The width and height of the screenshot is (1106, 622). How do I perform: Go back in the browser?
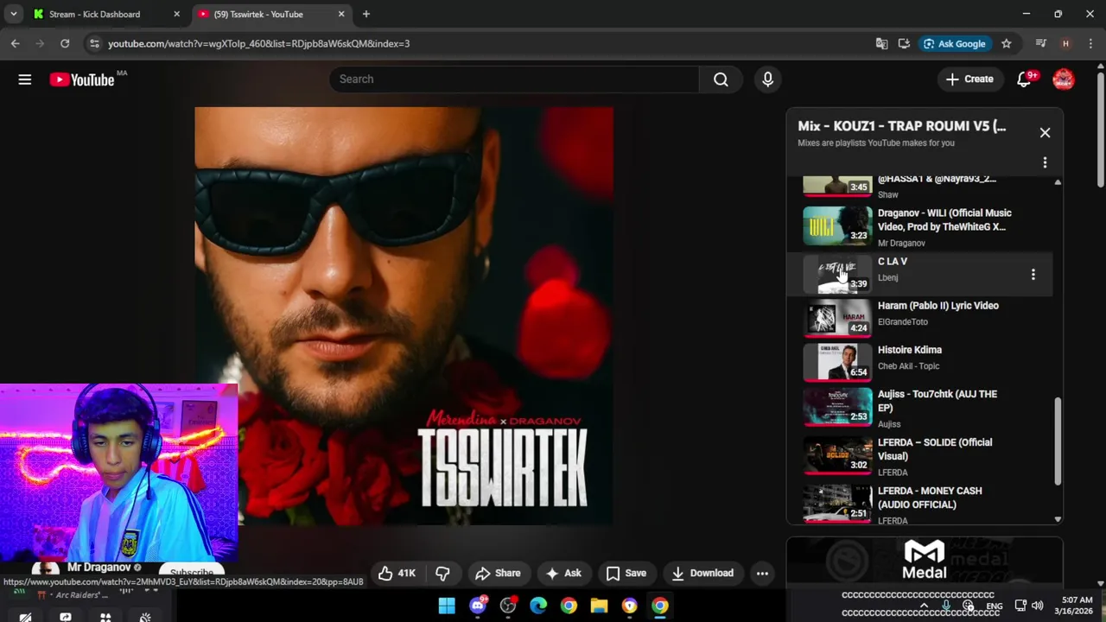click(x=15, y=43)
